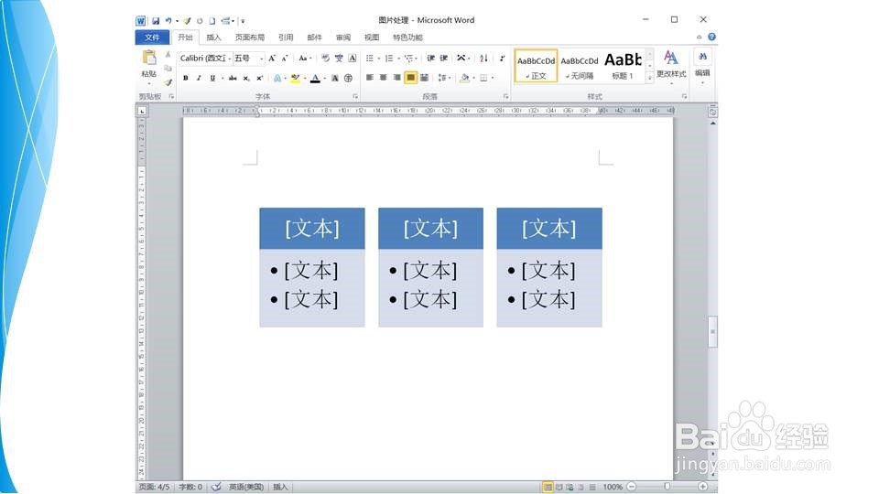Switch to the 插入 Insert tab
This screenshot has height=494, width=879.
[x=213, y=37]
